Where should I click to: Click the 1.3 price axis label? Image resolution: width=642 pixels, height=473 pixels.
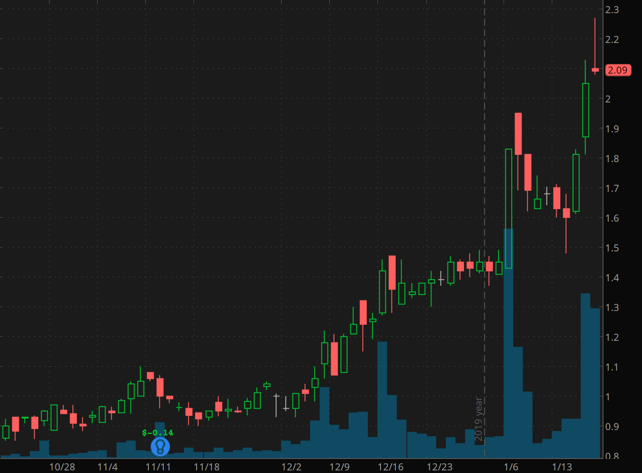[612, 307]
